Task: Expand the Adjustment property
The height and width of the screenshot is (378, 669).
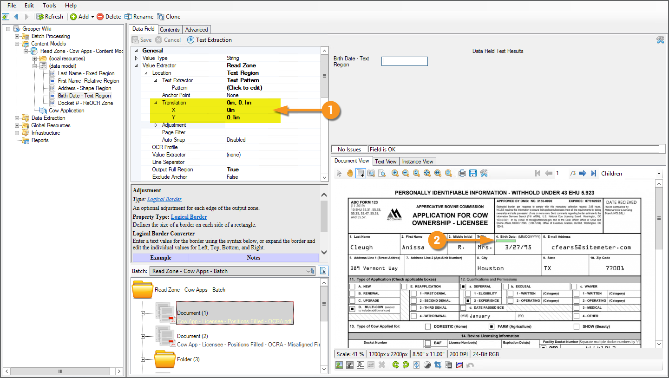Action: pos(156,125)
